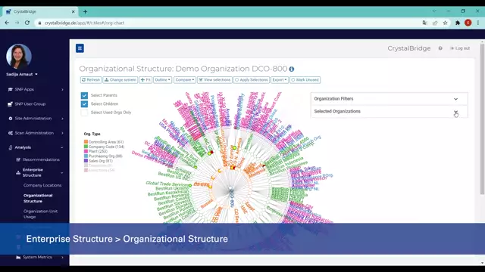This screenshot has width=485, height=272.
Task: Toggle the Plant pink legend swatch
Action: pyautogui.click(x=86, y=151)
